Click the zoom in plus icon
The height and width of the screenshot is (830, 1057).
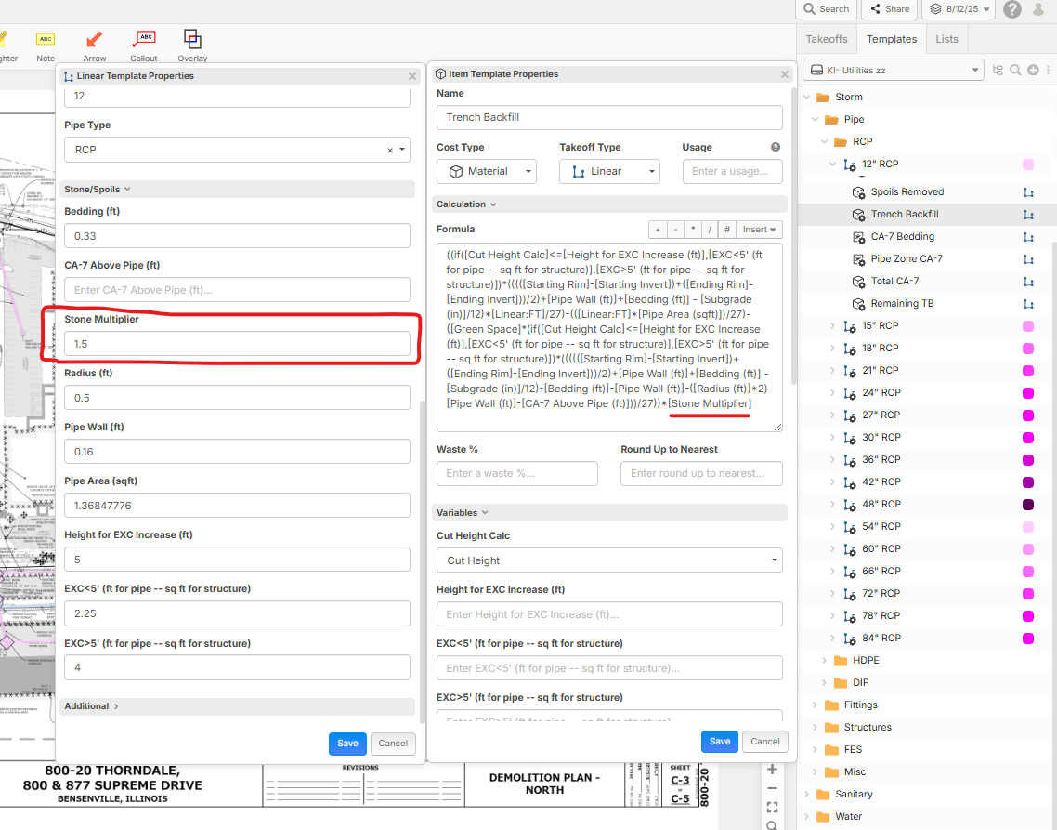(x=772, y=770)
